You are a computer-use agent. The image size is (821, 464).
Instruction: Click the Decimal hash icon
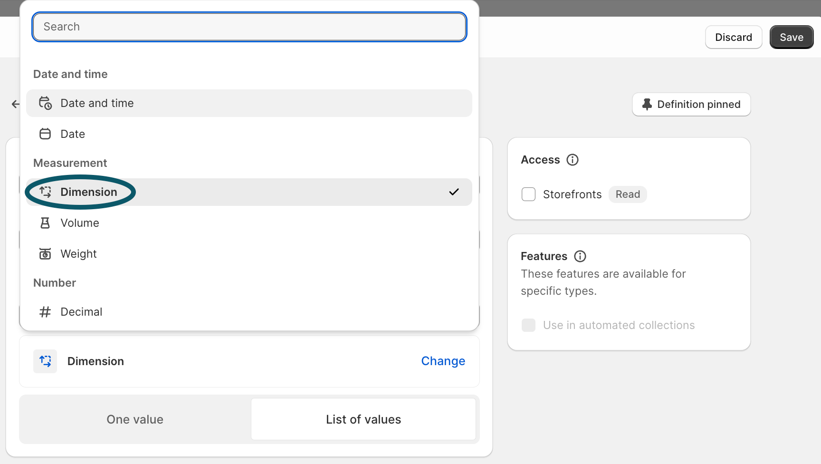pos(45,312)
